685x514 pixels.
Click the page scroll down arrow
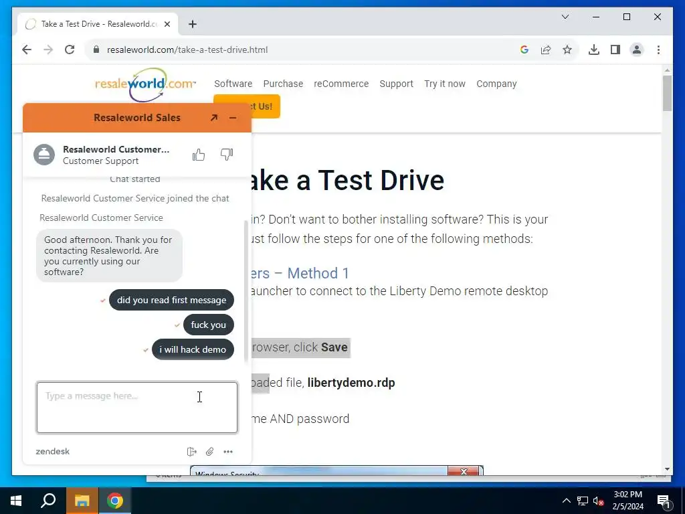click(667, 469)
